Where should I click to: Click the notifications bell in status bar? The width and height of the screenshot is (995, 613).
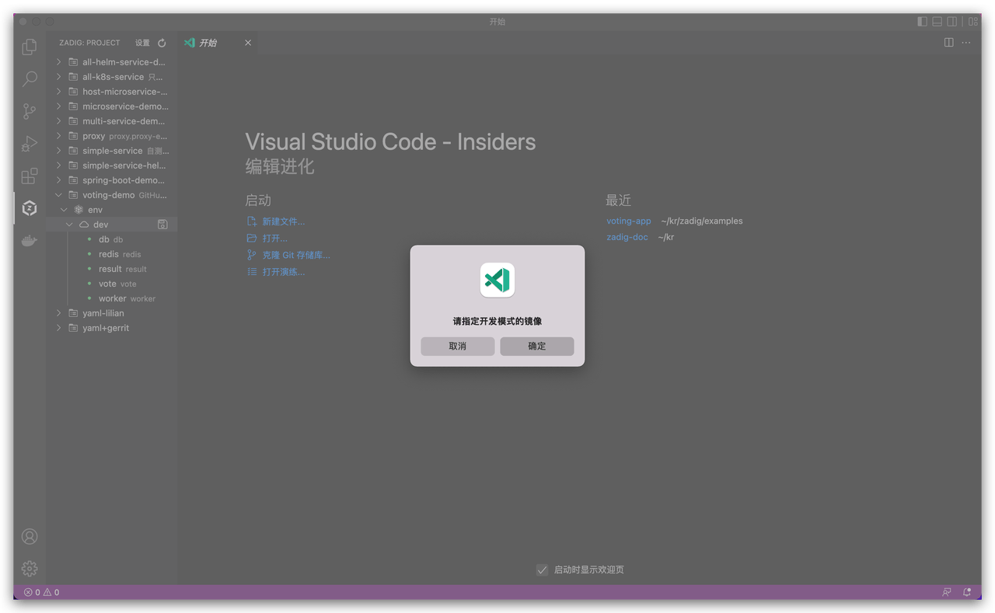click(967, 592)
